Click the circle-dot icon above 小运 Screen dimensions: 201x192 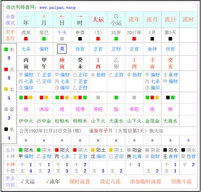[116, 16]
